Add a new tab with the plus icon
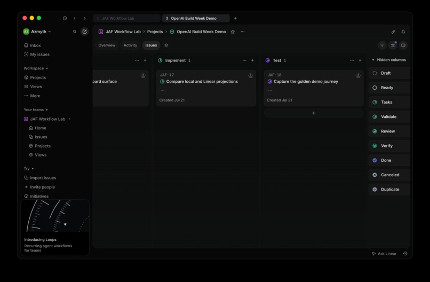 tap(235, 18)
